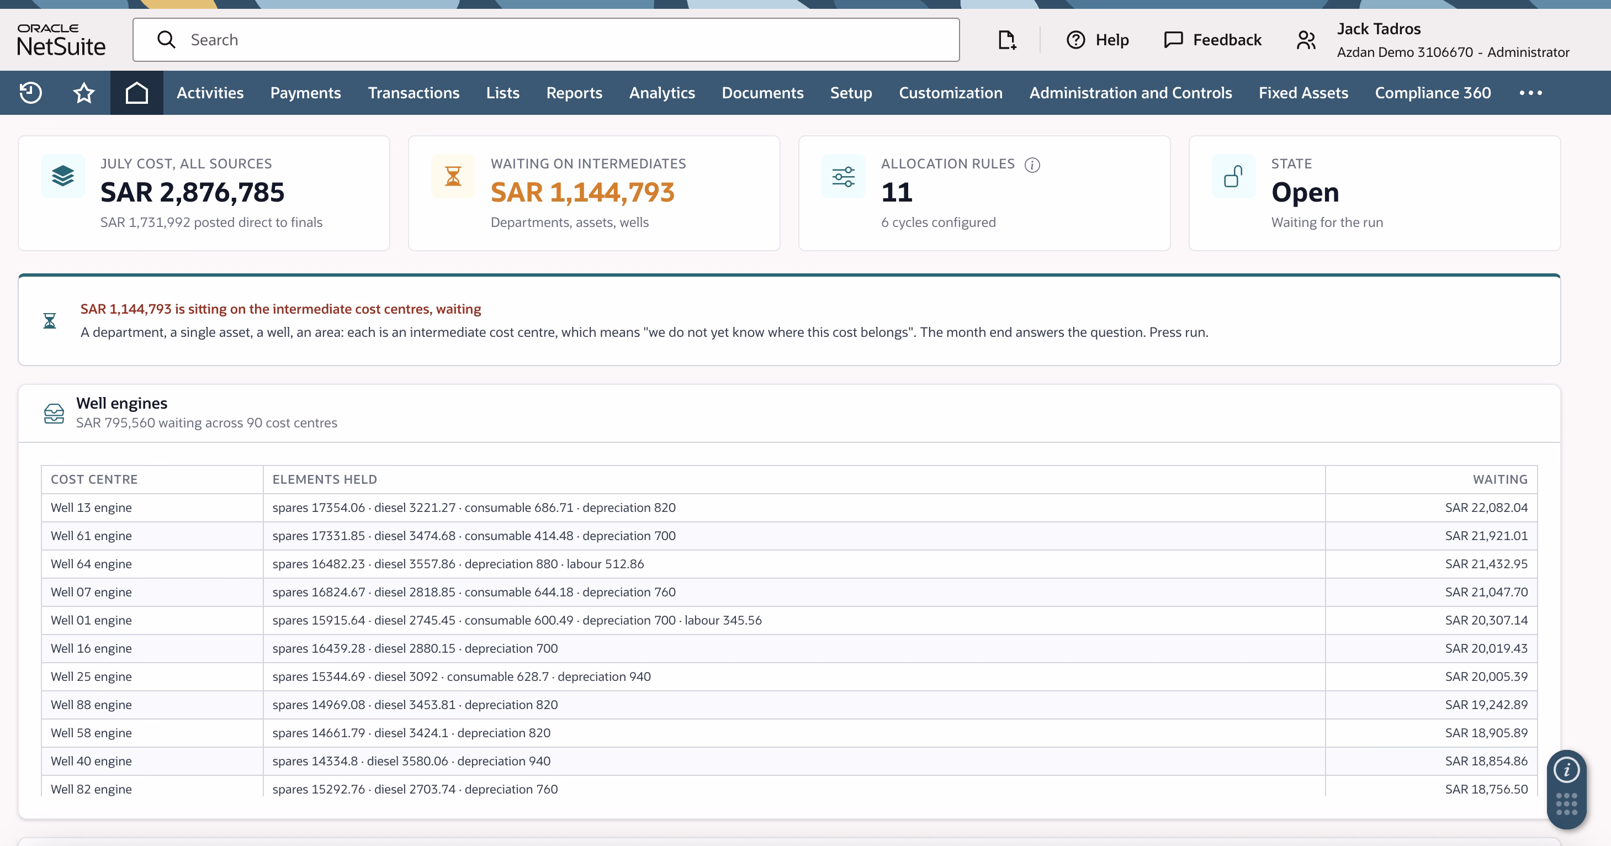Click the Help question mark icon
1611x846 pixels.
click(x=1075, y=39)
